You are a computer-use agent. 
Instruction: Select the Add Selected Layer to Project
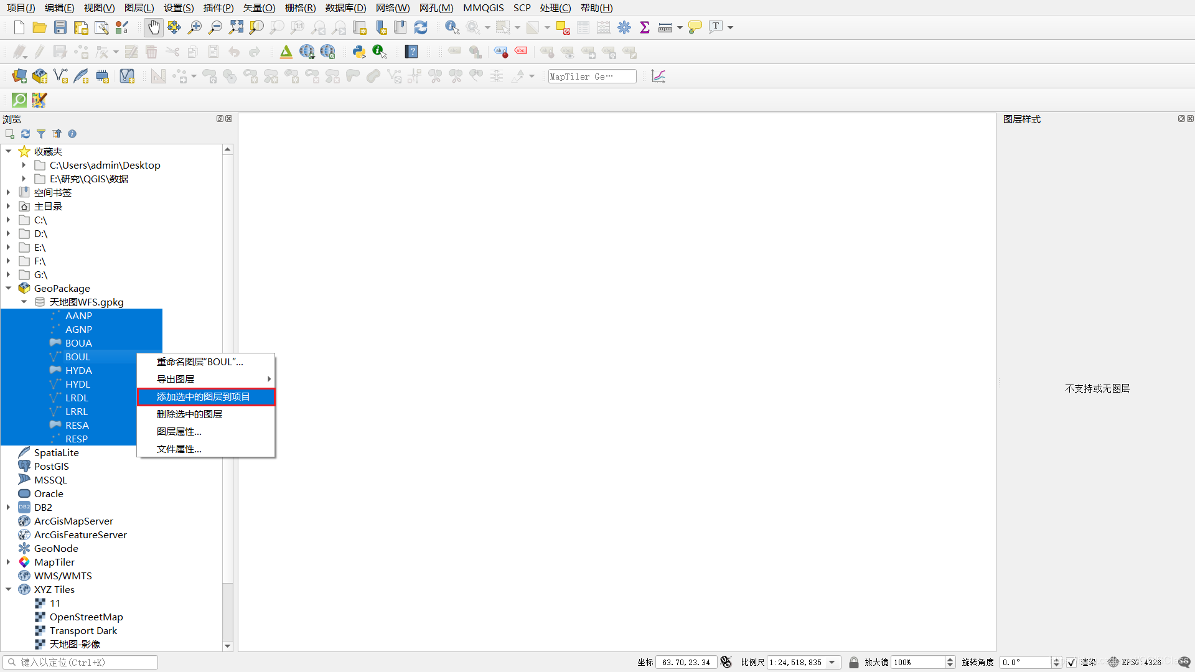[205, 396]
